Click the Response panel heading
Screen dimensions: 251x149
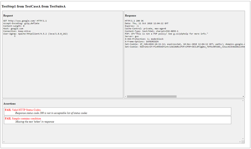(x=131, y=16)
